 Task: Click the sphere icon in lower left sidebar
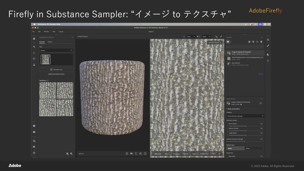[x=34, y=147]
